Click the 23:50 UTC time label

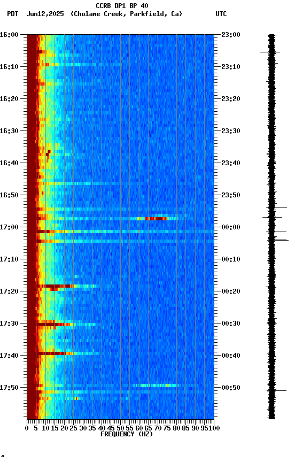click(231, 195)
